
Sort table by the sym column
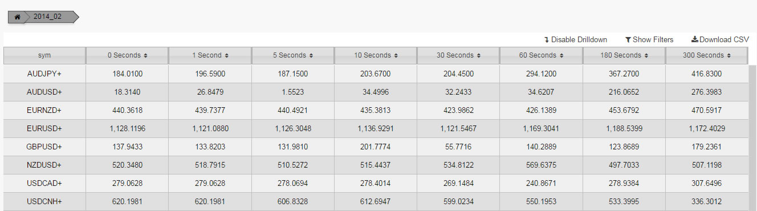click(44, 55)
